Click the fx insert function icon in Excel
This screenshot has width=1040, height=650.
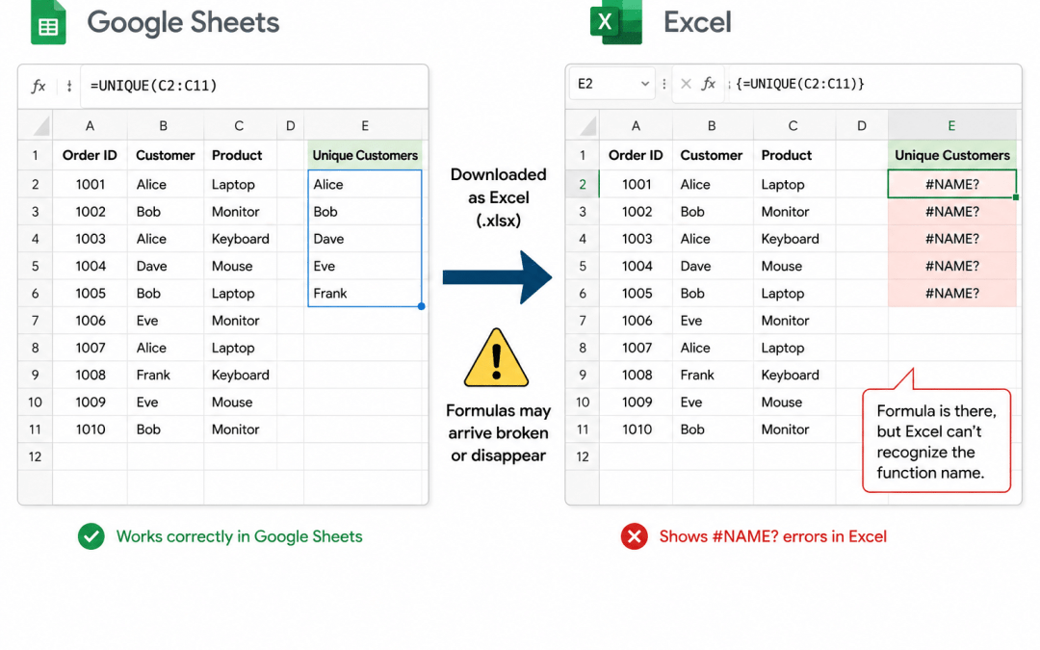709,84
